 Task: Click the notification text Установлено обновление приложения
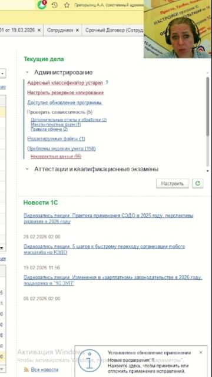[x=149, y=353]
